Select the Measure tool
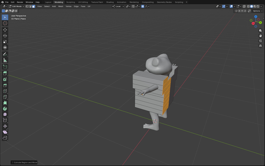265x166 pixels. point(5,60)
